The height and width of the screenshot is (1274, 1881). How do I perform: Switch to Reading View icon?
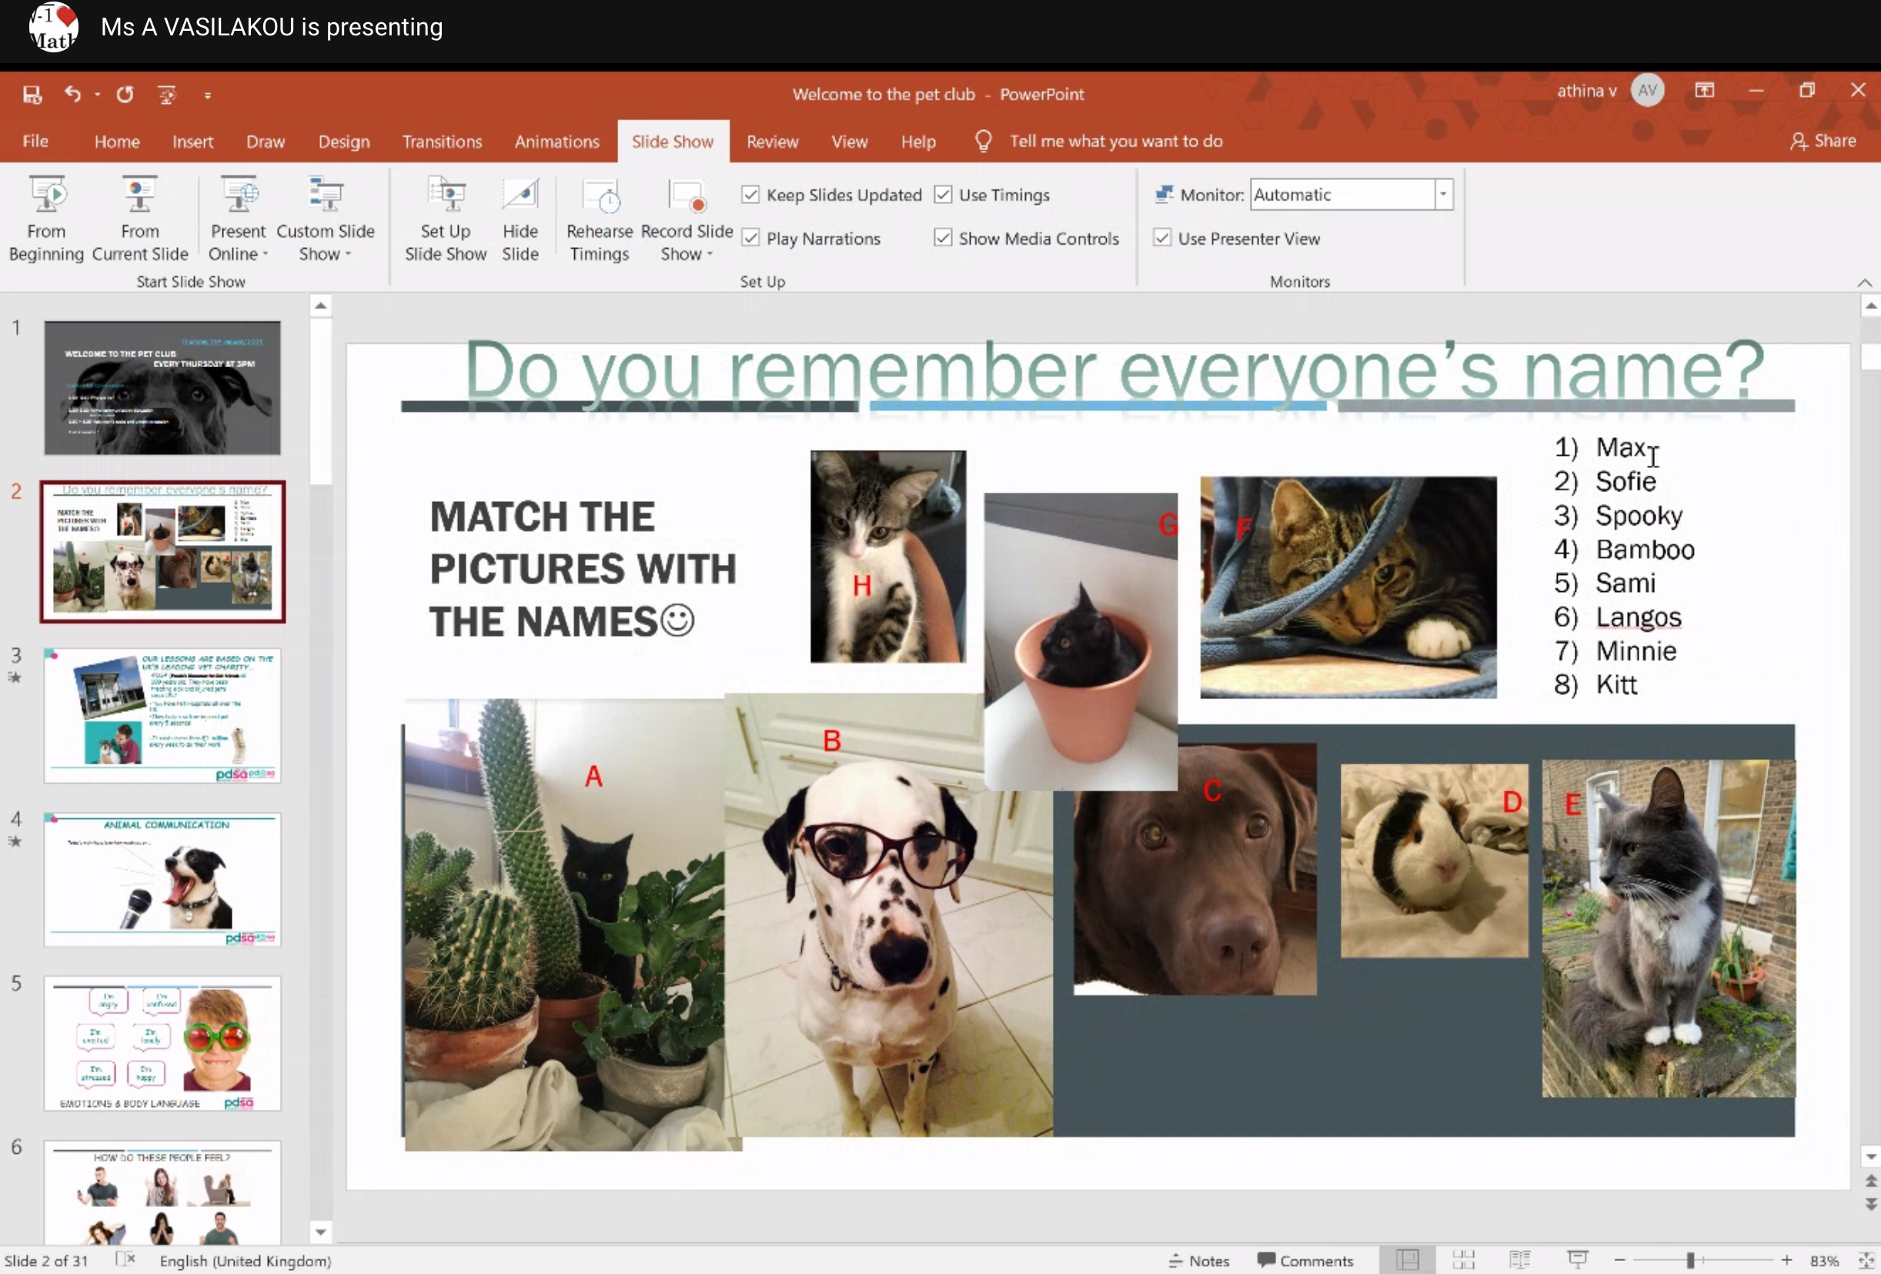pyautogui.click(x=1519, y=1260)
